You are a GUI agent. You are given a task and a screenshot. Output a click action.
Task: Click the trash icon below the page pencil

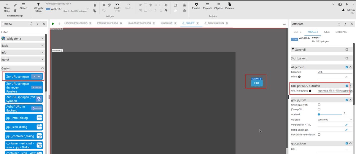click(15, 11)
